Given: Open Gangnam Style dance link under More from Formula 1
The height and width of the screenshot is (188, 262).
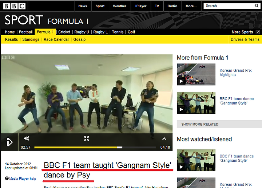Looking at the screenshot, I should [x=237, y=101].
